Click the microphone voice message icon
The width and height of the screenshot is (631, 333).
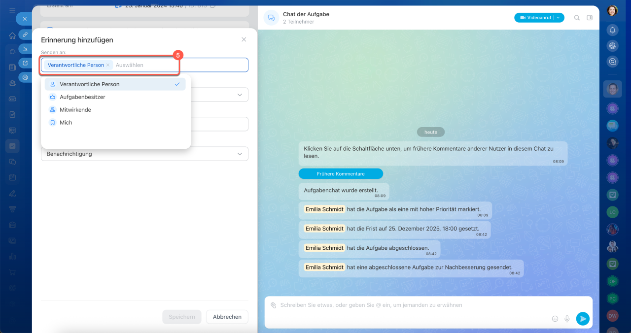coord(567,319)
